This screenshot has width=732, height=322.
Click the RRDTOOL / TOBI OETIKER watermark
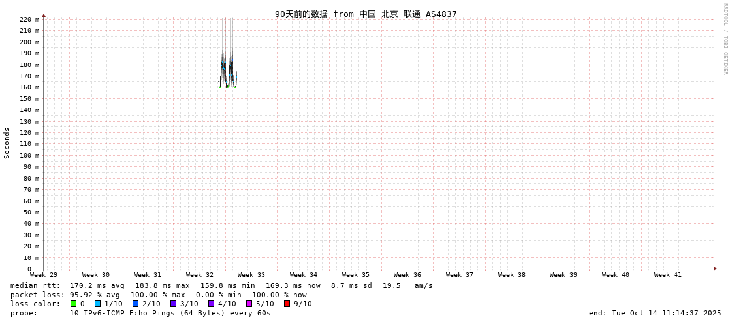click(725, 39)
